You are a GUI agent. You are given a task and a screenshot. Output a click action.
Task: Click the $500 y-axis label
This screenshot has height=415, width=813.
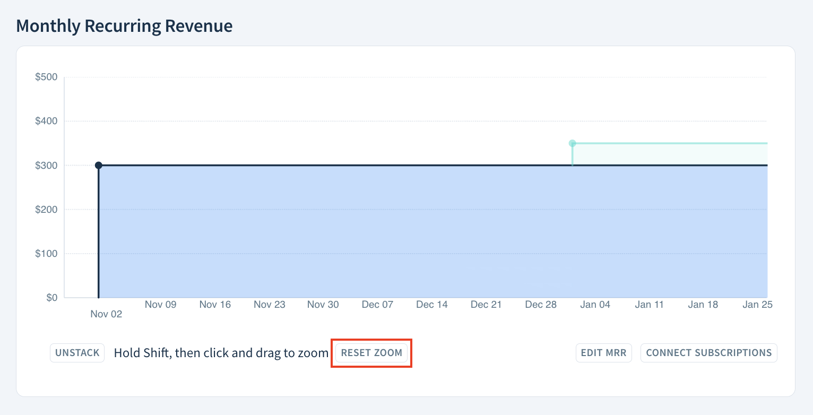(47, 76)
